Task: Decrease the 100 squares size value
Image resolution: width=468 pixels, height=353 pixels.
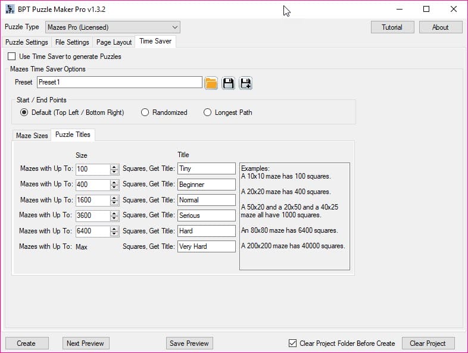Action: [x=114, y=171]
